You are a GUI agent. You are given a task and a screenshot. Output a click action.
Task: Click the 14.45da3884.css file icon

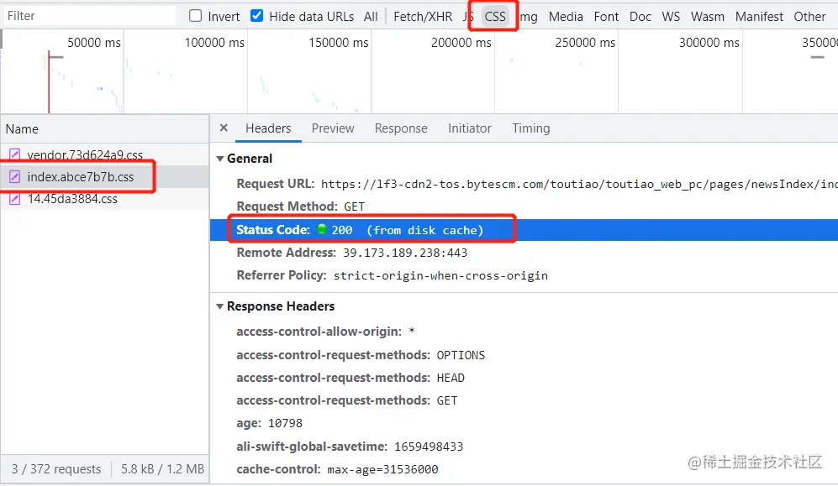[x=14, y=199]
